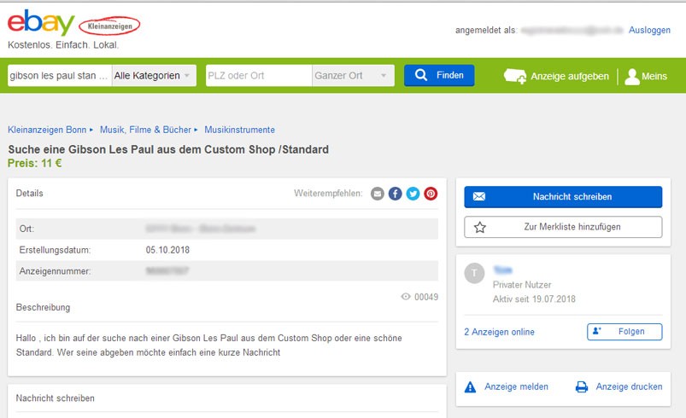Click the eBay Kleinanzeigen logo
This screenshot has height=418, width=686.
(x=73, y=26)
